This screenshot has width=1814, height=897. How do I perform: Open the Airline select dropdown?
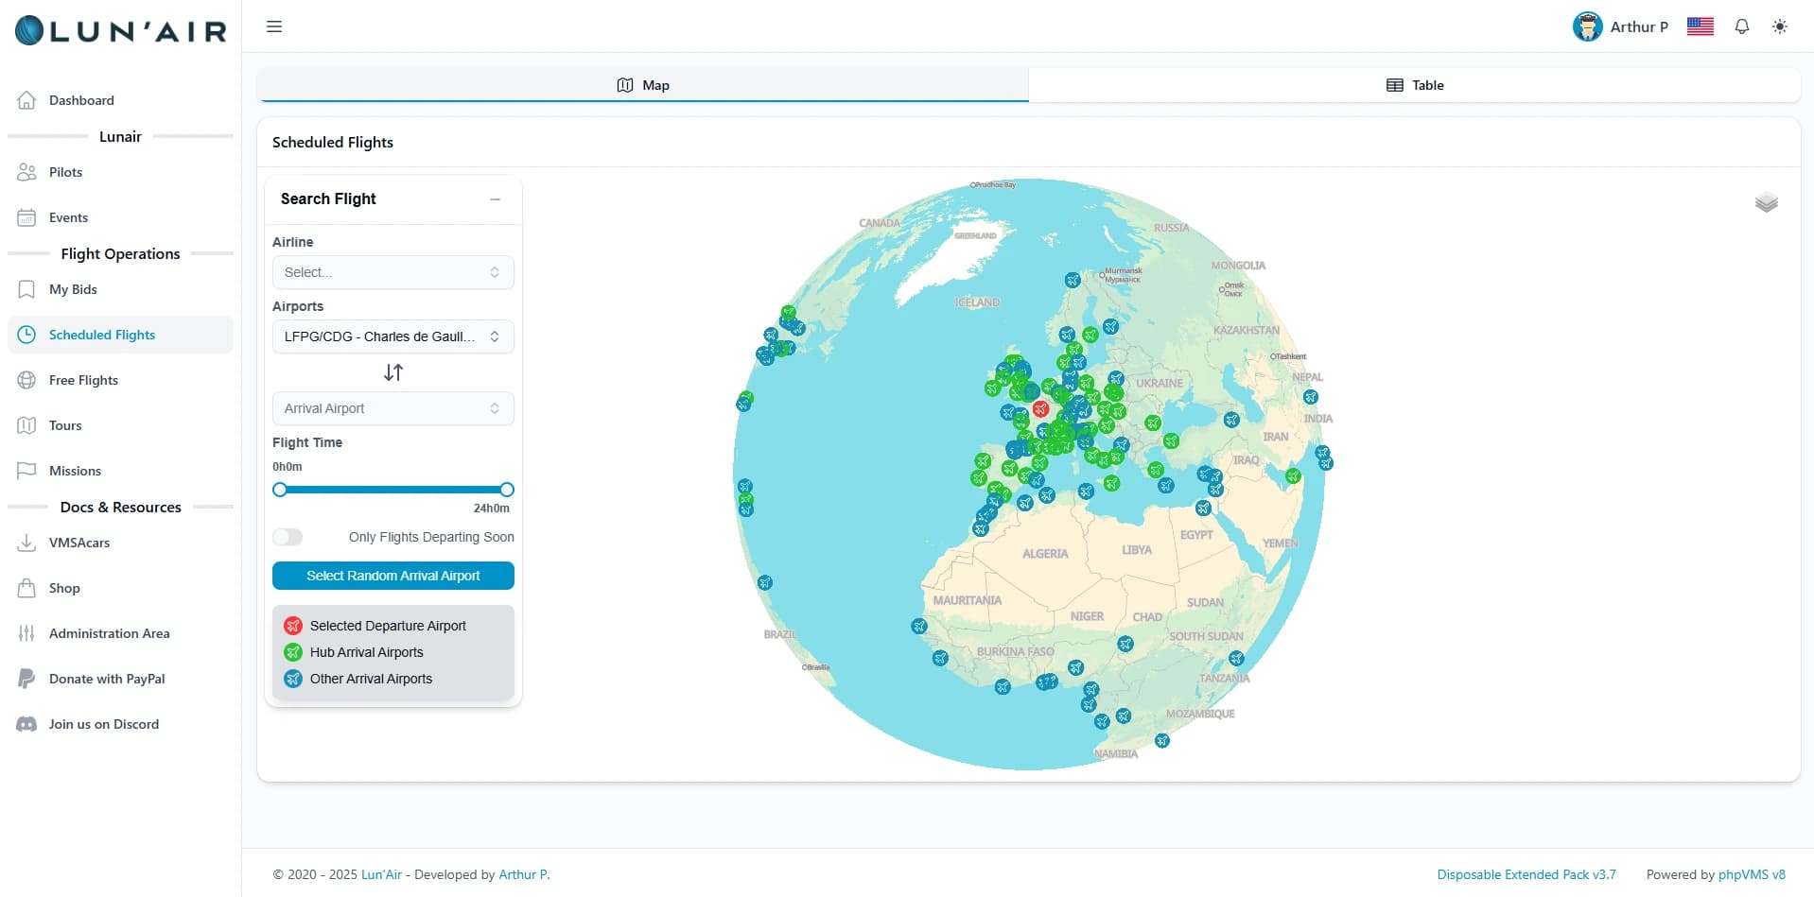392,272
